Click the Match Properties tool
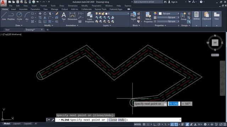 click(x=148, y=17)
